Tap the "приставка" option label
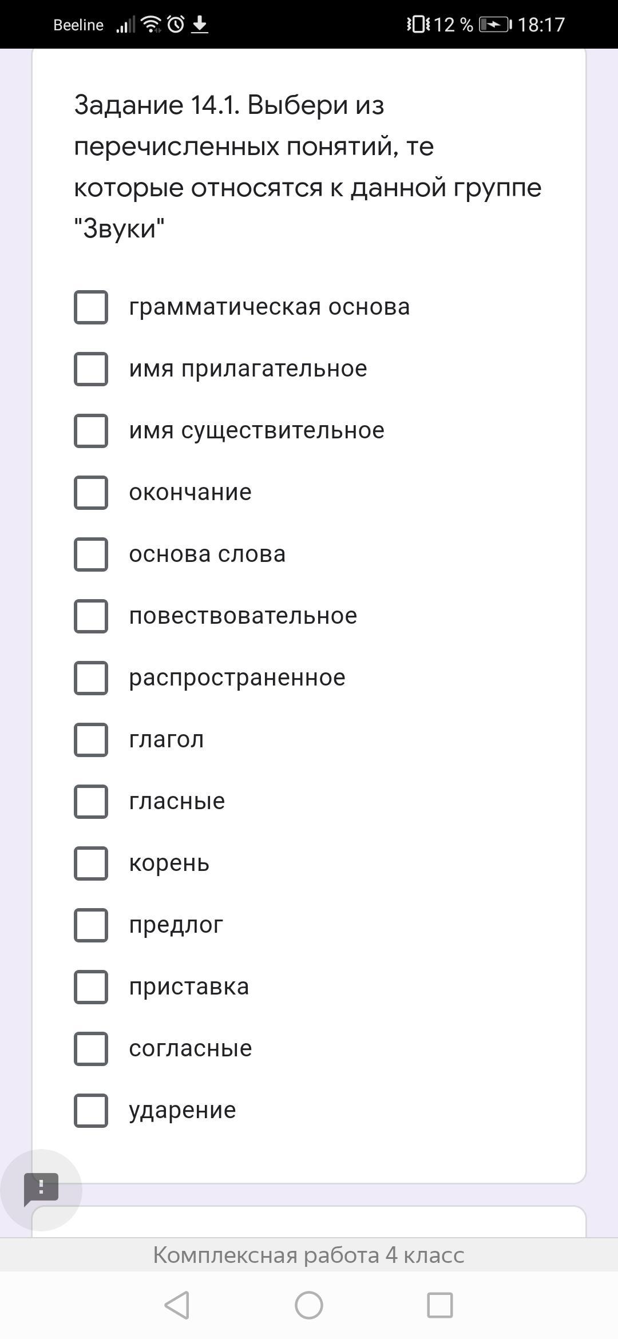Viewport: 618px width, 1339px height. (189, 987)
